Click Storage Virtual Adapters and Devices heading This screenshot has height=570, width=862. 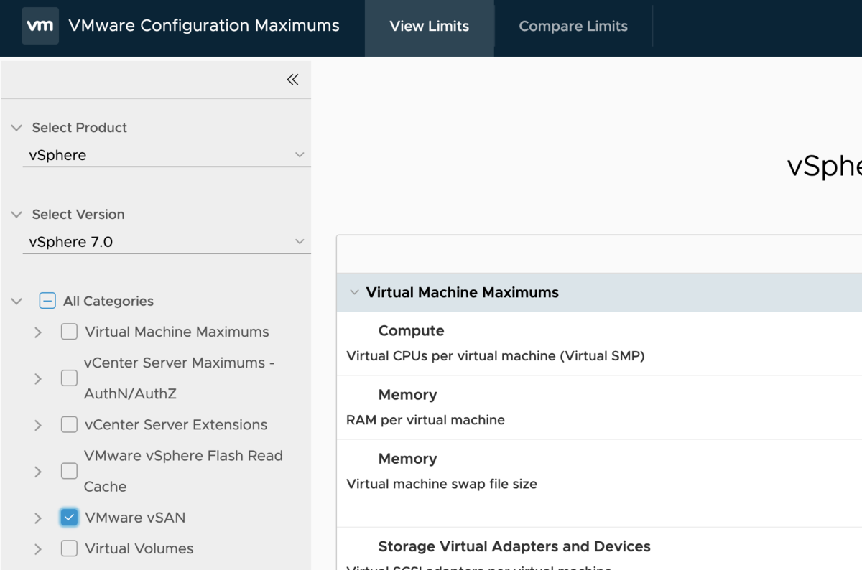[514, 547]
